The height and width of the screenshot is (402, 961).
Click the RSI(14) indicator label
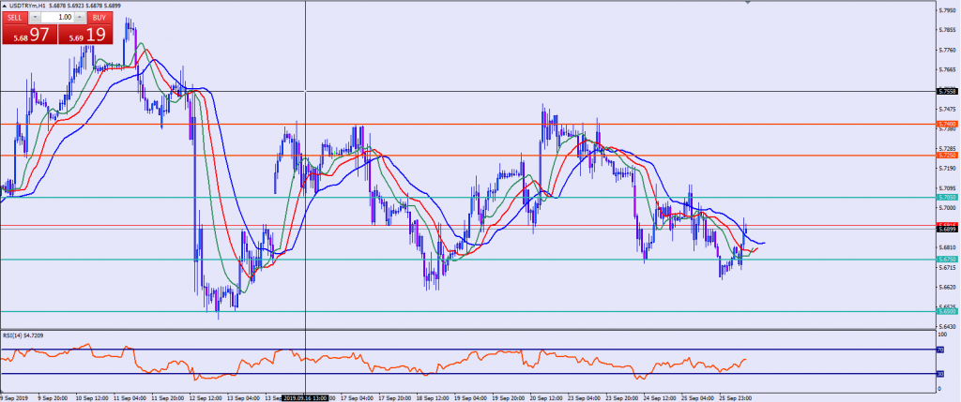tap(24, 335)
